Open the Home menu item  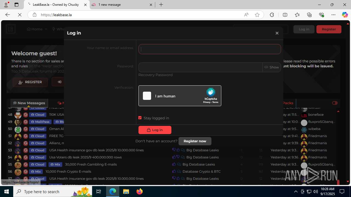tap(35, 29)
